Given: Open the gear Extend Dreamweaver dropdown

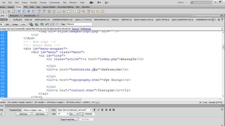Looking at the screenshot, I should (x=99, y=2).
